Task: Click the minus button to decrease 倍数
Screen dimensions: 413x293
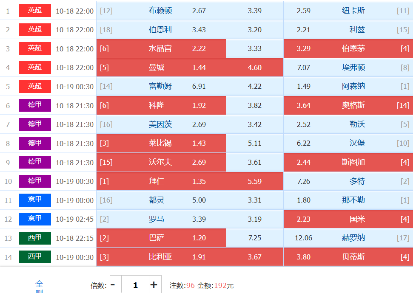Action: (x=113, y=285)
